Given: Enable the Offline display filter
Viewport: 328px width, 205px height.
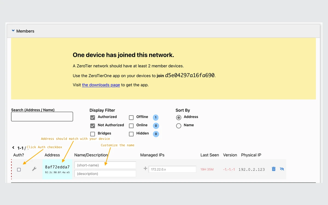Looking at the screenshot, I should (x=131, y=118).
